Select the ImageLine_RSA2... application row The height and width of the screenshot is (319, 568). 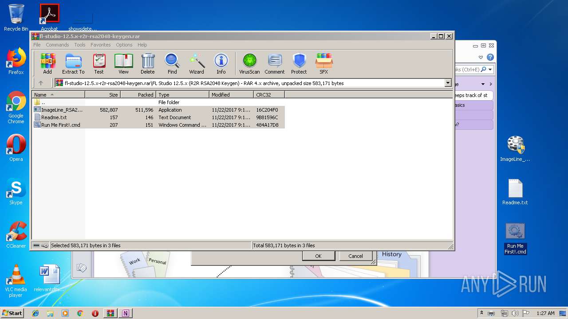(x=158, y=110)
